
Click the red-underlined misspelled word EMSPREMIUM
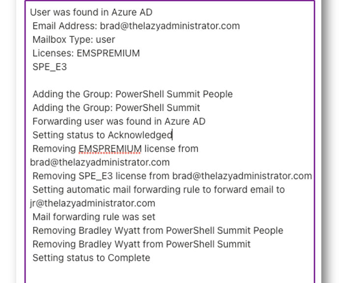point(110,149)
